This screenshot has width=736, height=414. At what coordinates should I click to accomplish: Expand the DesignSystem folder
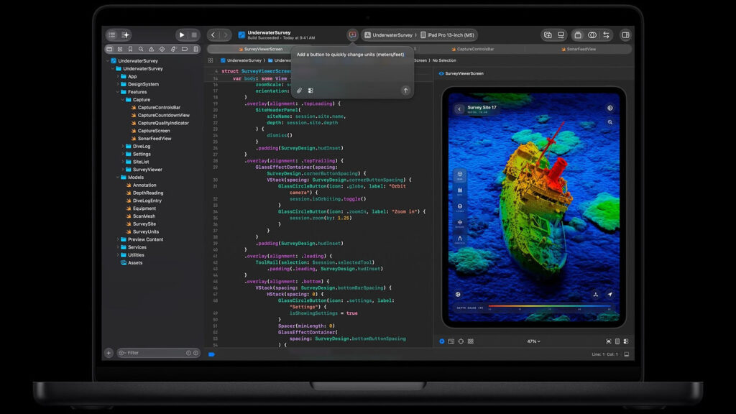tap(118, 84)
